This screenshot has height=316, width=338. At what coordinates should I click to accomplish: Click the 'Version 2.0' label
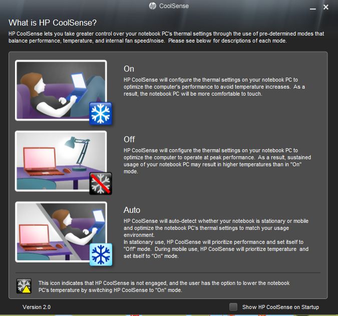37,307
